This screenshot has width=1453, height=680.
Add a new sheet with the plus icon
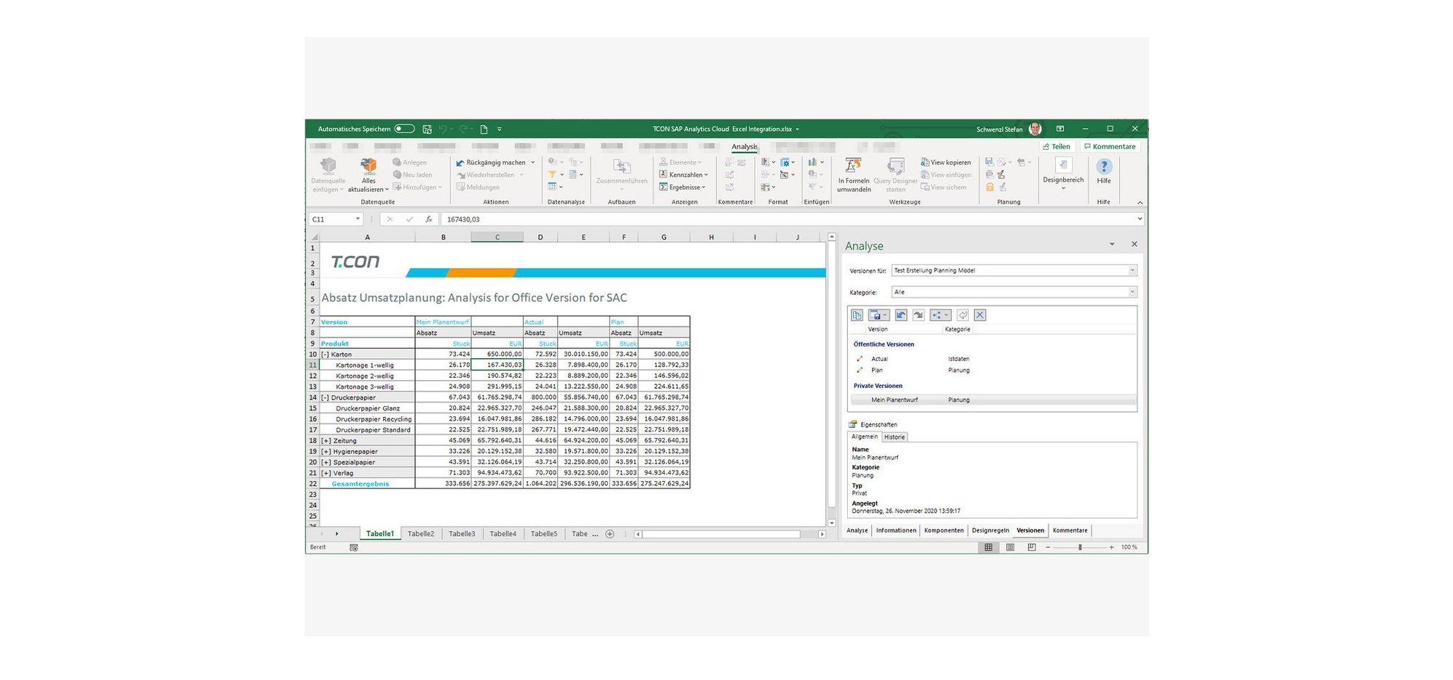tap(610, 534)
